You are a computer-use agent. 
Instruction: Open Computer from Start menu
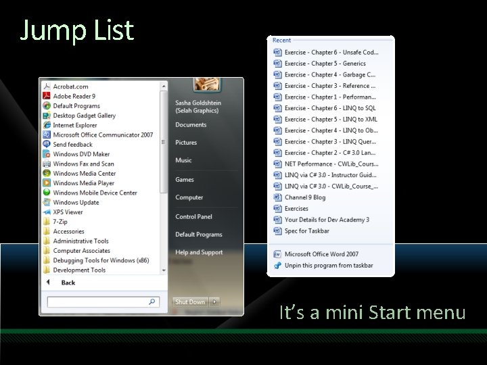point(189,197)
